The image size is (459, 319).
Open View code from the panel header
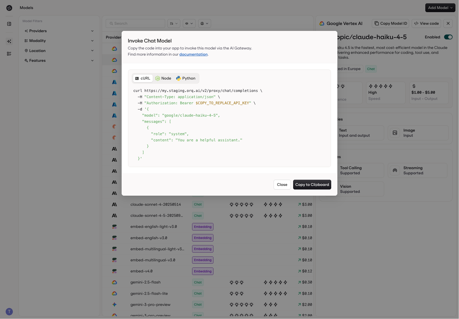point(426,23)
